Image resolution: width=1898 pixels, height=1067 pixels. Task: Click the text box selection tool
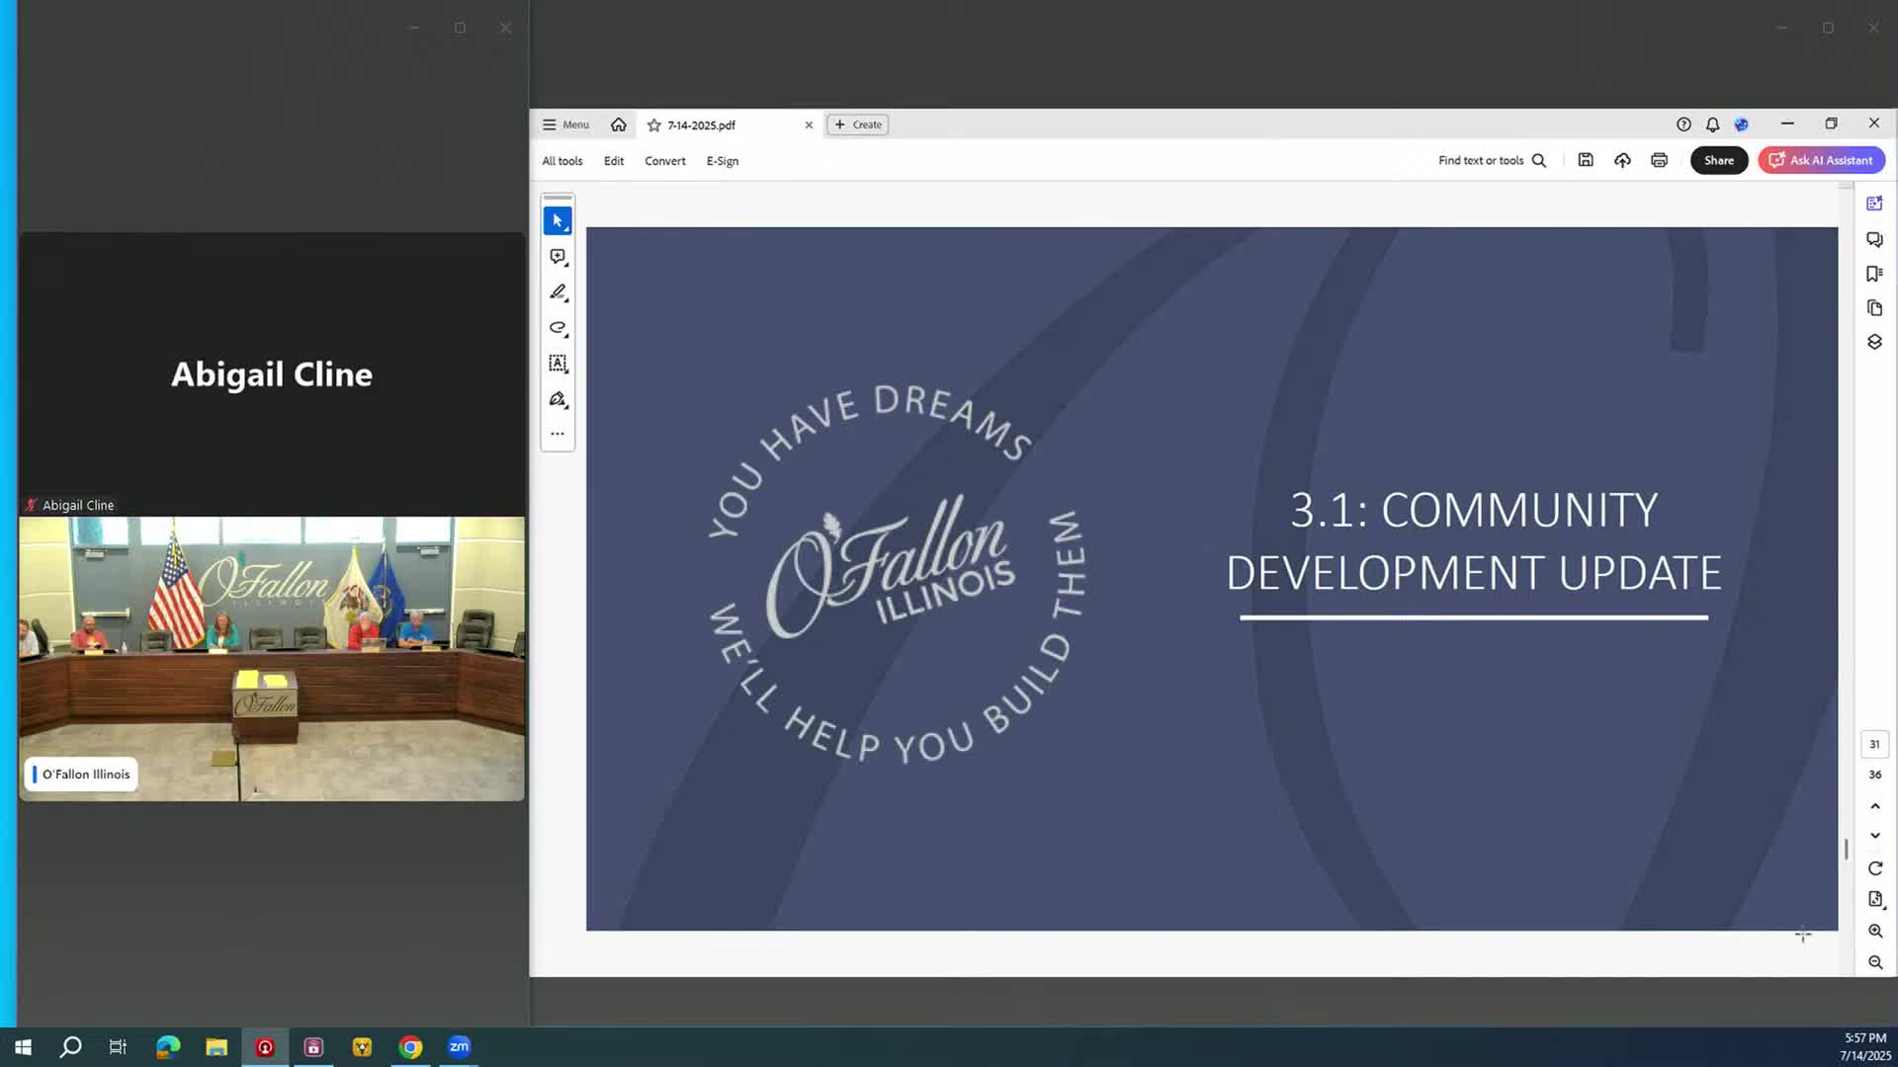(x=558, y=364)
